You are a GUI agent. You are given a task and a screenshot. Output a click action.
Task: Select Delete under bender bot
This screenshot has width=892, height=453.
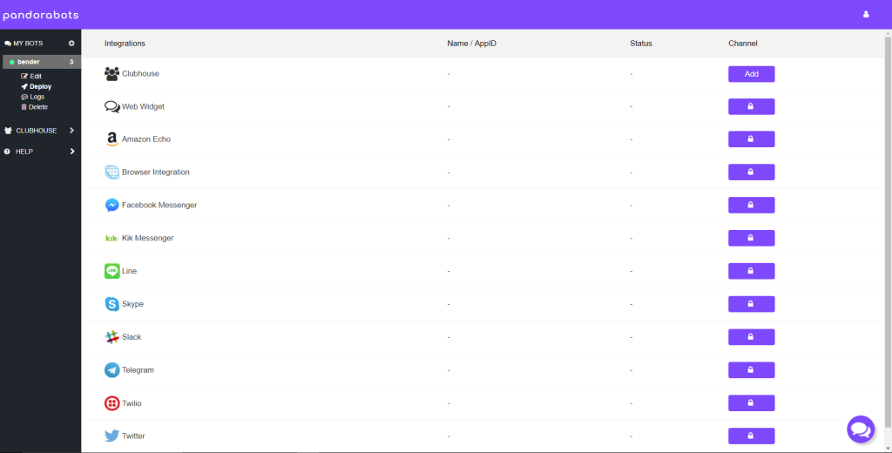pyautogui.click(x=37, y=107)
